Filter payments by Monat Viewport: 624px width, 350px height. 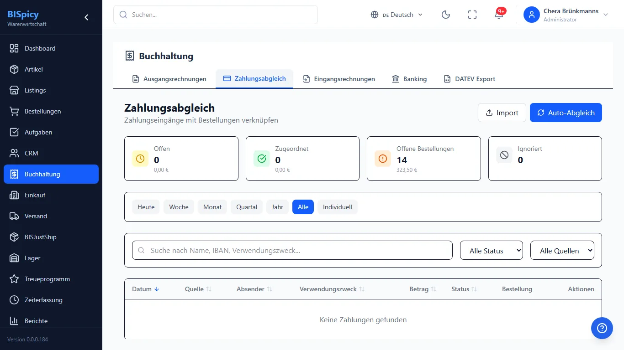212,207
